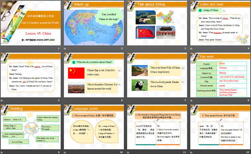Image resolution: width=251 pixels, height=154 pixels.
Task: Select slide 10 'Language points' thumbnail
Action: pos(94,127)
